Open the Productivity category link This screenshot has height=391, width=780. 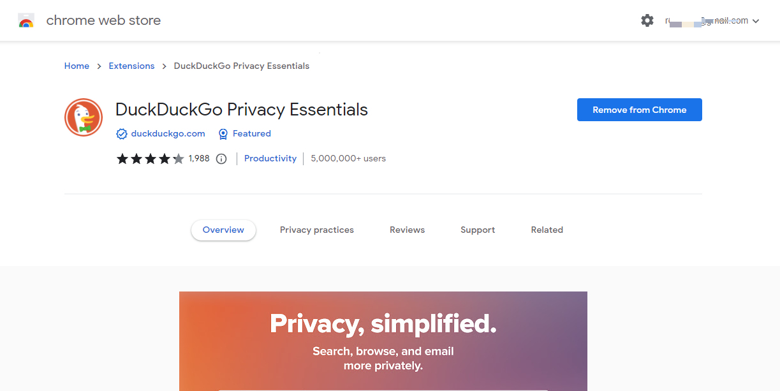tap(270, 158)
